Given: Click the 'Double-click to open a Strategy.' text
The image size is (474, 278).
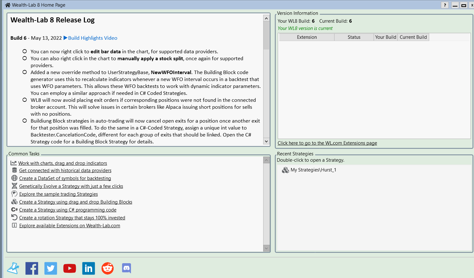Looking at the screenshot, I should click(311, 160).
